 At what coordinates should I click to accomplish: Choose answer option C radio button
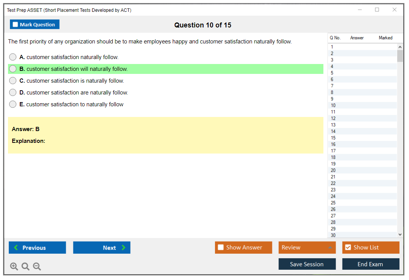click(x=13, y=81)
